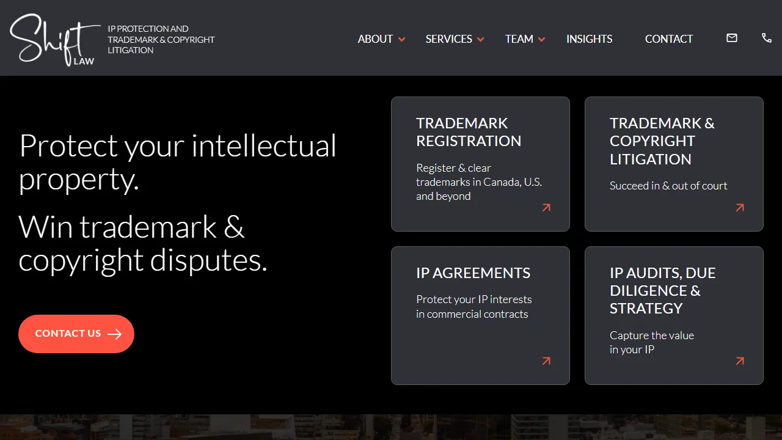Viewport: 782px width, 440px height.
Task: Click arrow icon on IP Audits card
Action: 740,361
